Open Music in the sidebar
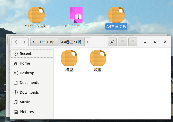 pyautogui.click(x=32, y=102)
